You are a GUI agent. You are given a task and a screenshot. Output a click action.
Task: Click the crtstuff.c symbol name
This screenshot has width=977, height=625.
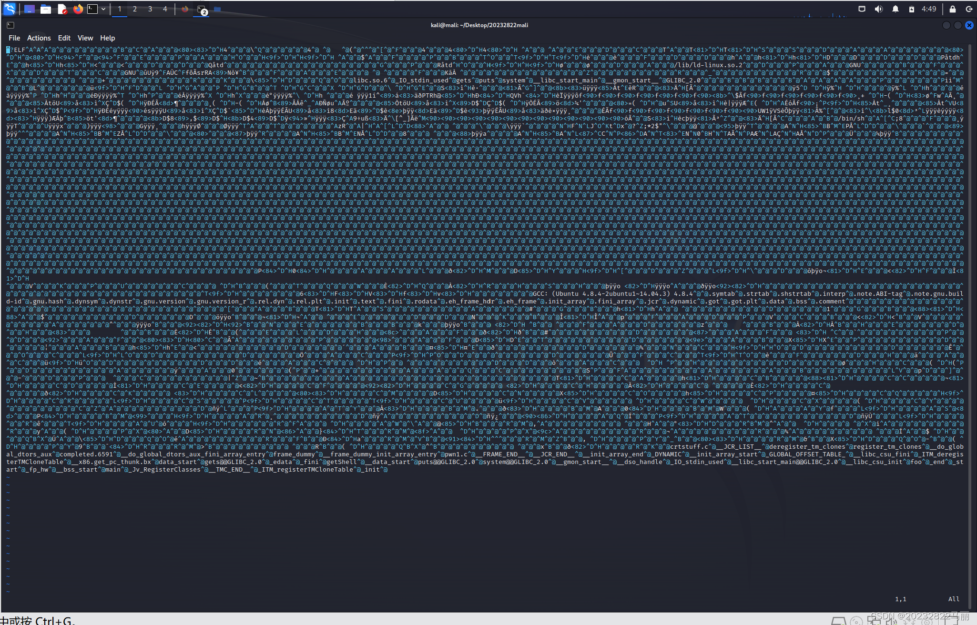[690, 446]
